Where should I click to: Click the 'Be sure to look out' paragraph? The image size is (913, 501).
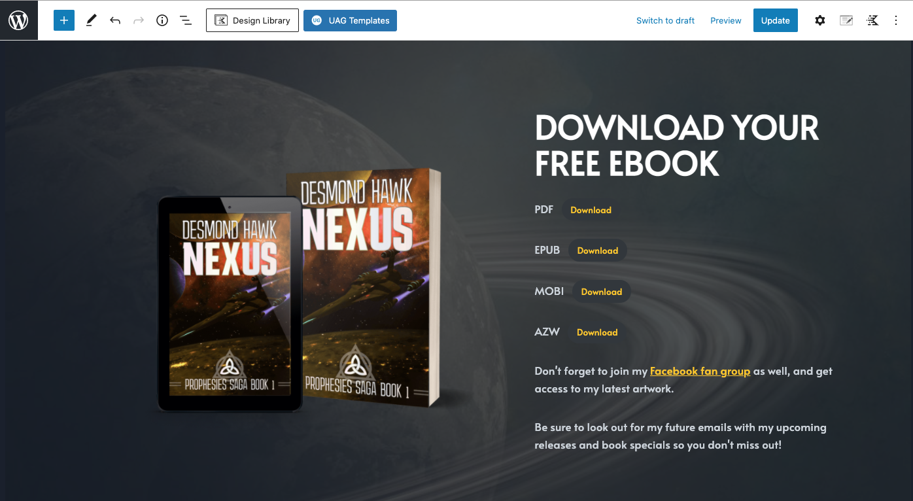tap(680, 436)
